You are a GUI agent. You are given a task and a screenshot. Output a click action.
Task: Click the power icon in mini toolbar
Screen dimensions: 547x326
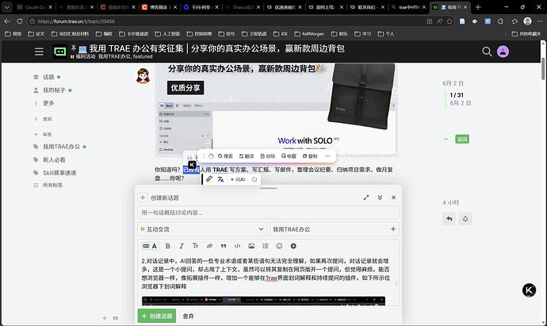coord(254,179)
